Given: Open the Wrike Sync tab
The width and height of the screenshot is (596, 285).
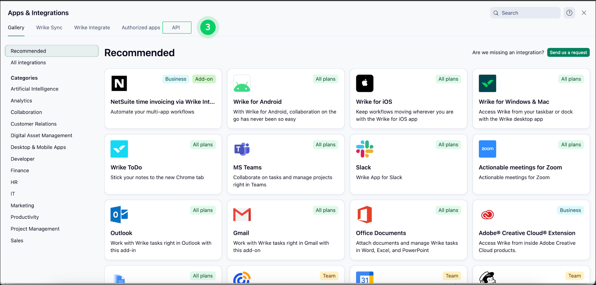Looking at the screenshot, I should point(49,27).
